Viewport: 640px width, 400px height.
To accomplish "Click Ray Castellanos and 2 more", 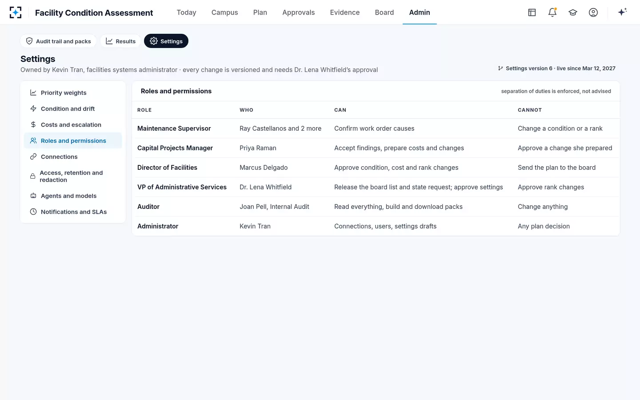I will point(280,128).
